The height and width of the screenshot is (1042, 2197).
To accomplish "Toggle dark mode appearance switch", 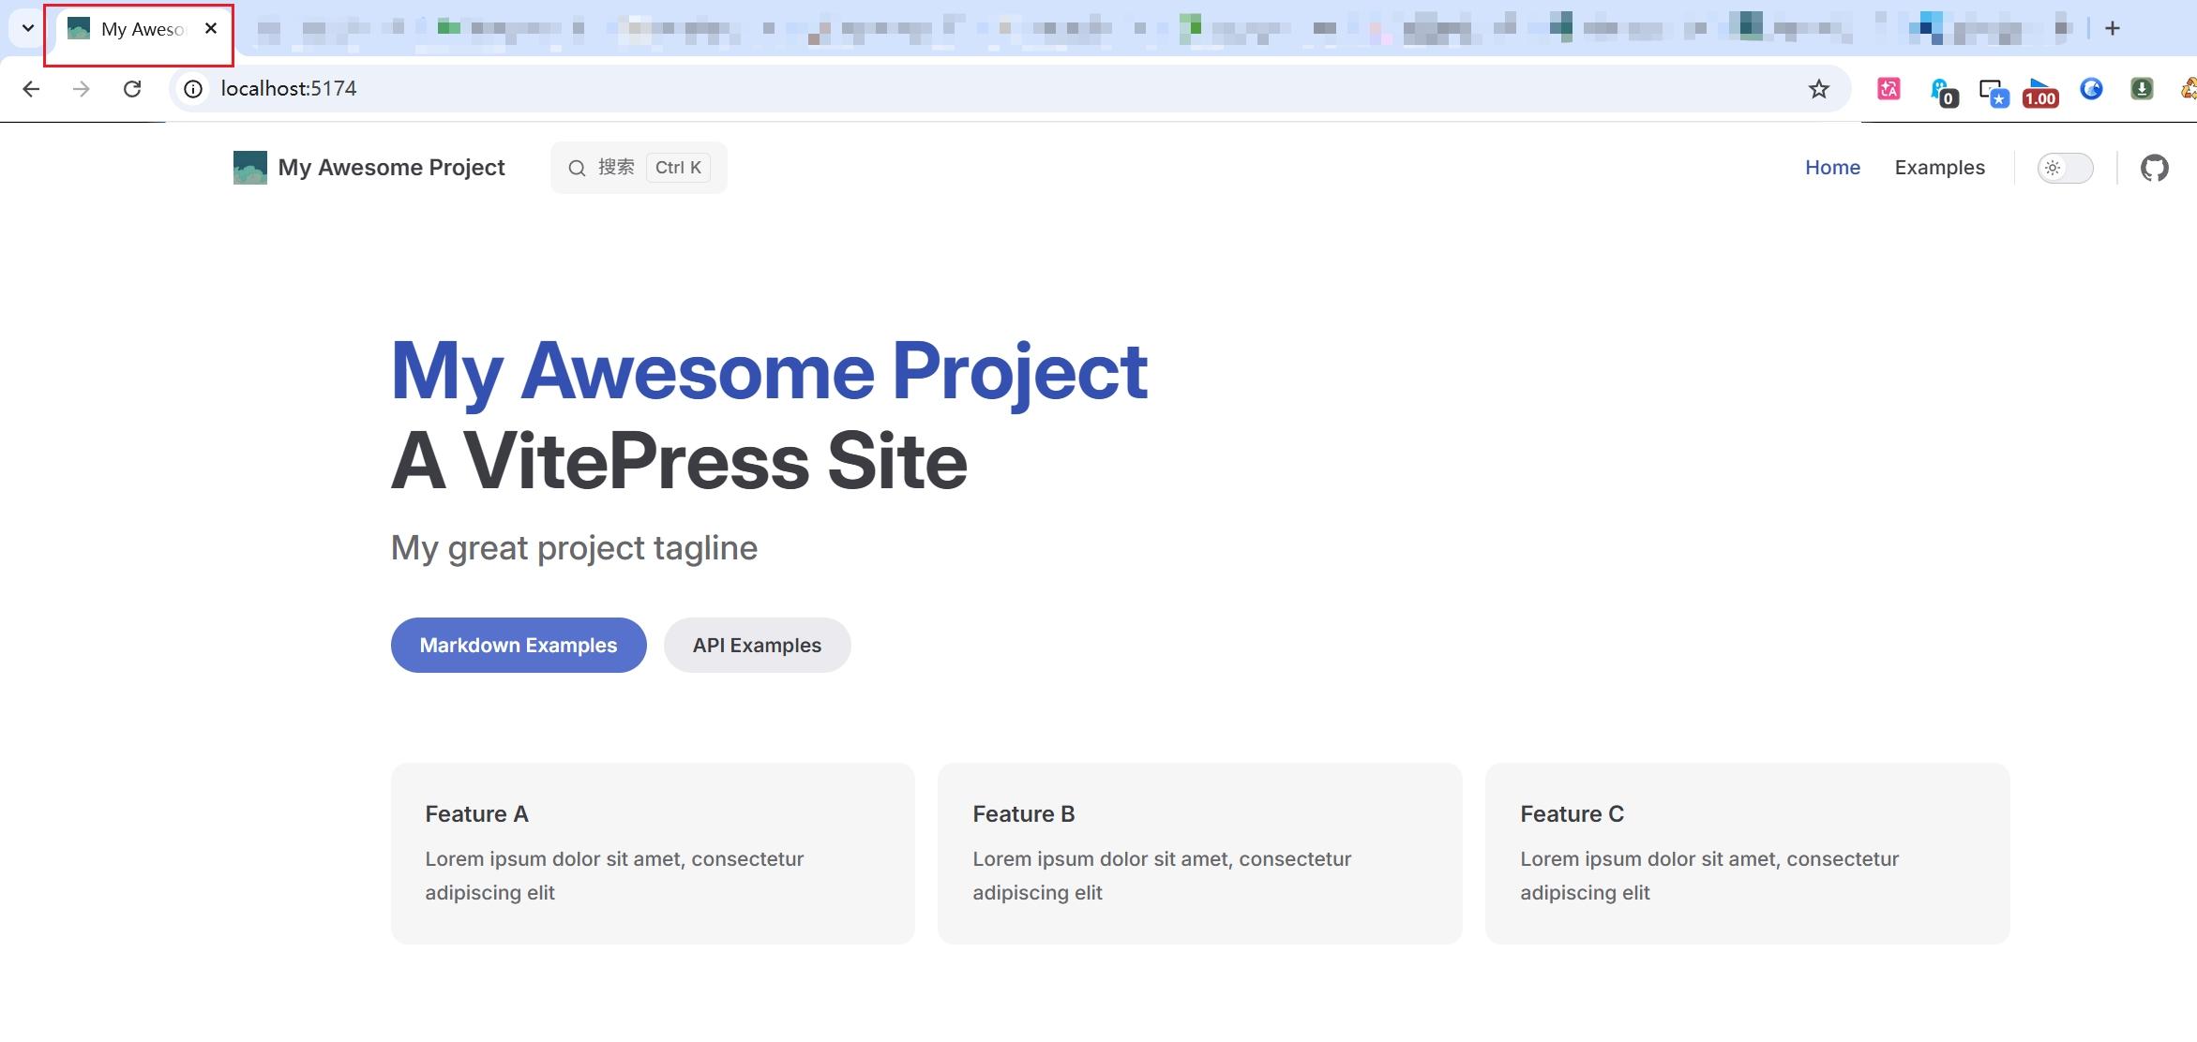I will (2065, 168).
